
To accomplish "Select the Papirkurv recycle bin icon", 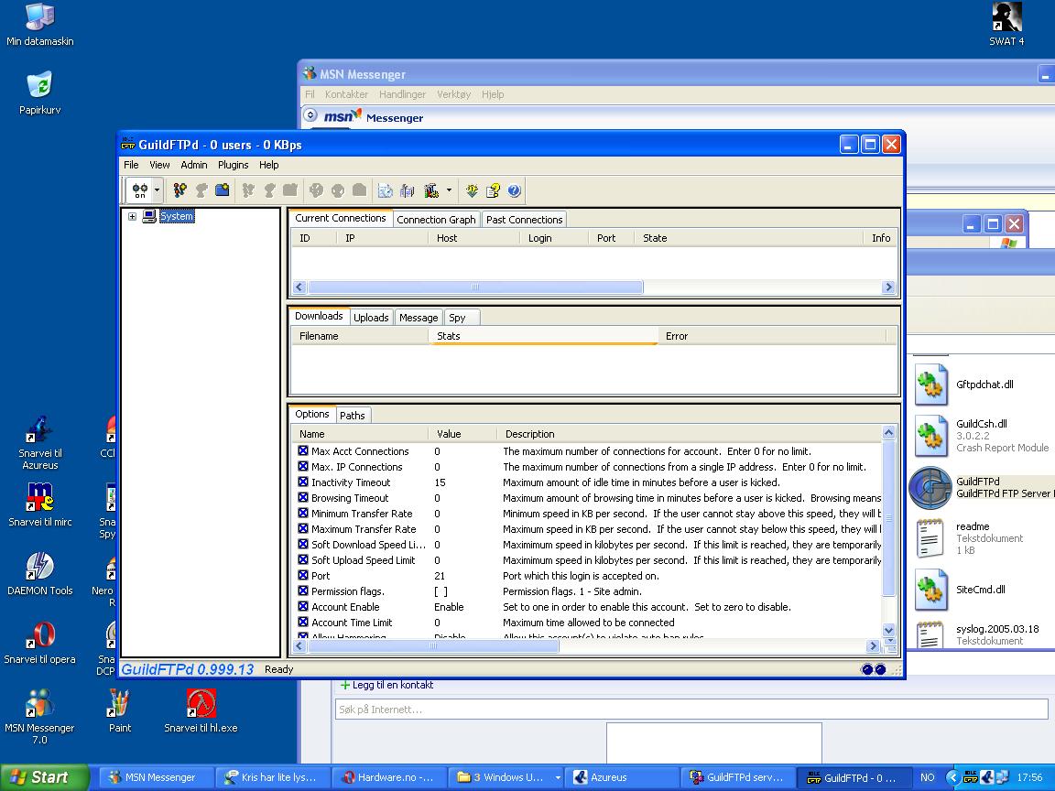I will [39, 92].
